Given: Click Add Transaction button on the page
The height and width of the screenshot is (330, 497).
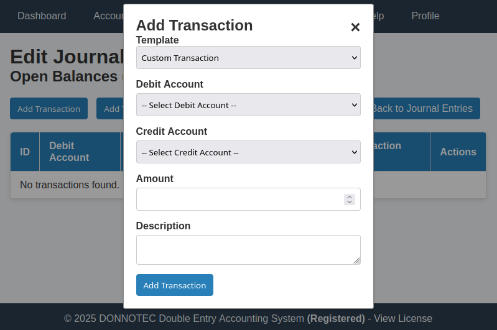Looking at the screenshot, I should tap(49, 109).
